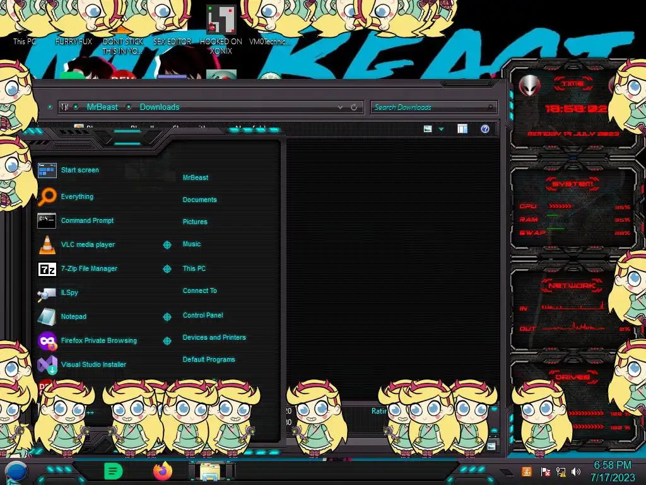The width and height of the screenshot is (646, 485).
Task: Open view options dropdown arrow
Action: point(441,129)
